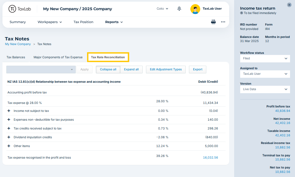
Task: Click the TaxLab User name in header
Action: point(212,9)
